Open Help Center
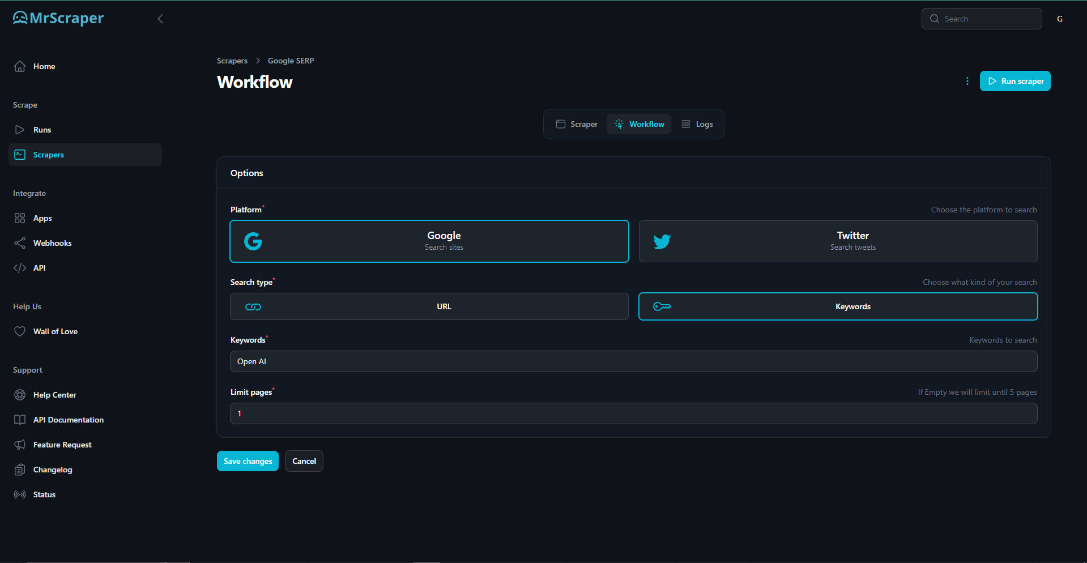Screen dimensions: 1087x563 pyautogui.click(x=85, y=395)
